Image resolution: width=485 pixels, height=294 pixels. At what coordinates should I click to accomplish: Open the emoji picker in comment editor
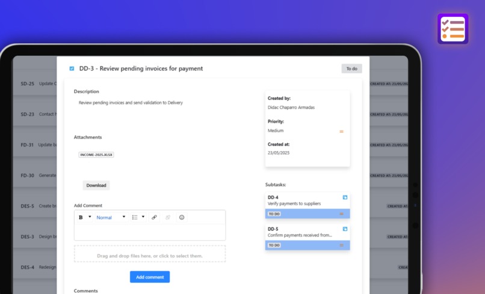182,217
